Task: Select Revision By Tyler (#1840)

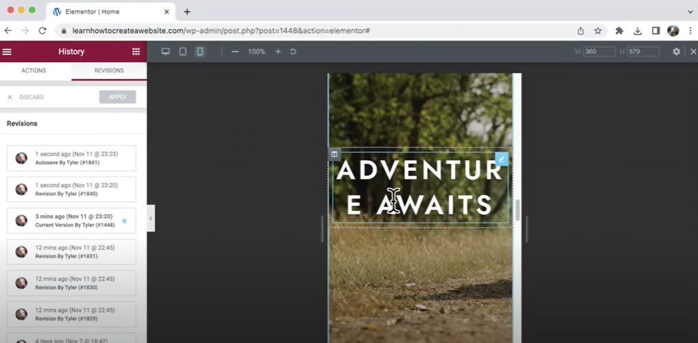Action: pos(72,190)
